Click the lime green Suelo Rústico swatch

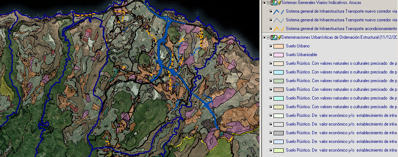[x=279, y=150]
